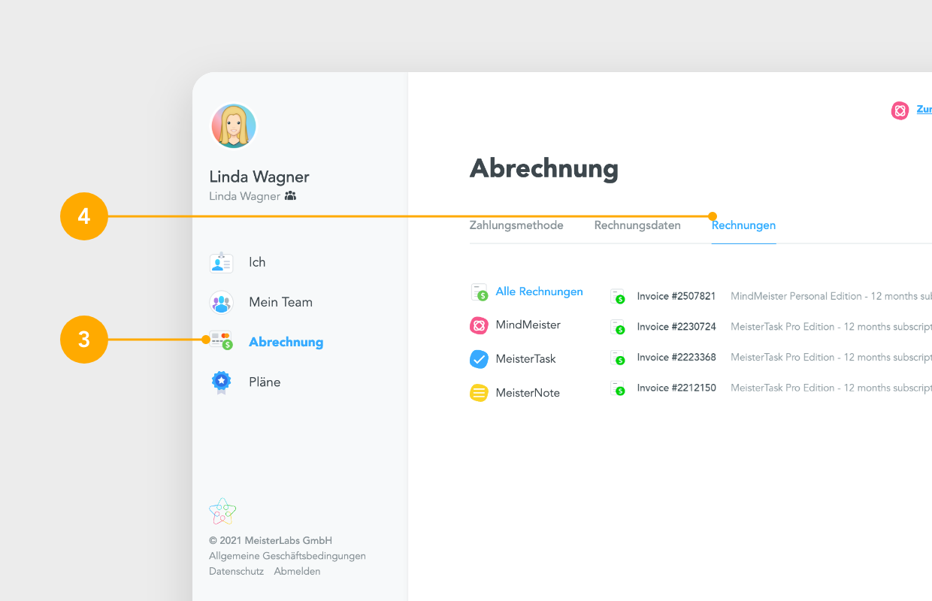This screenshot has height=601, width=932.
Task: Select Ich in the sidebar
Action: click(x=257, y=262)
